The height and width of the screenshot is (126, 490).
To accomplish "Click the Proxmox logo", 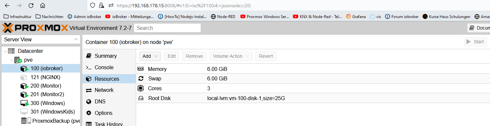I will [35, 28].
